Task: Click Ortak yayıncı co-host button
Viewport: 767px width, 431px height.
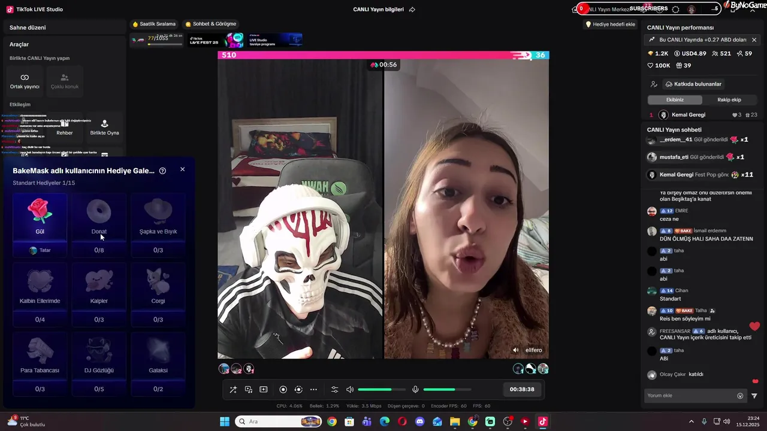Action: click(x=25, y=81)
